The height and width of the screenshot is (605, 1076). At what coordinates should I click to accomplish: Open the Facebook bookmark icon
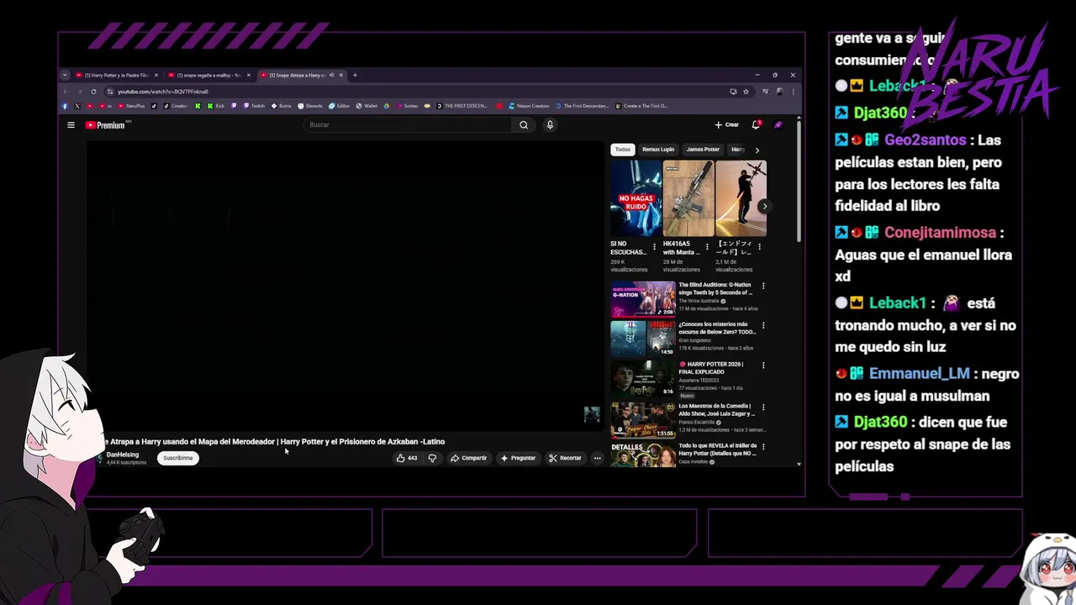point(65,106)
